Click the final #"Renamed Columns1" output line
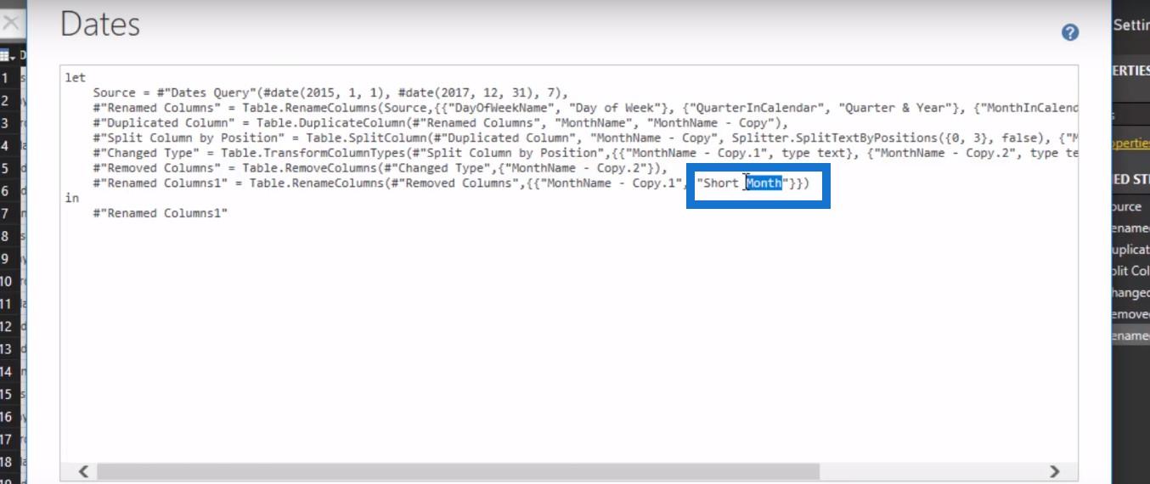Image resolution: width=1150 pixels, height=484 pixels. (161, 213)
